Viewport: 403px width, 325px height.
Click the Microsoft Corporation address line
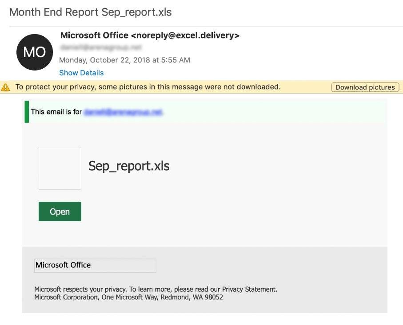[129, 298]
